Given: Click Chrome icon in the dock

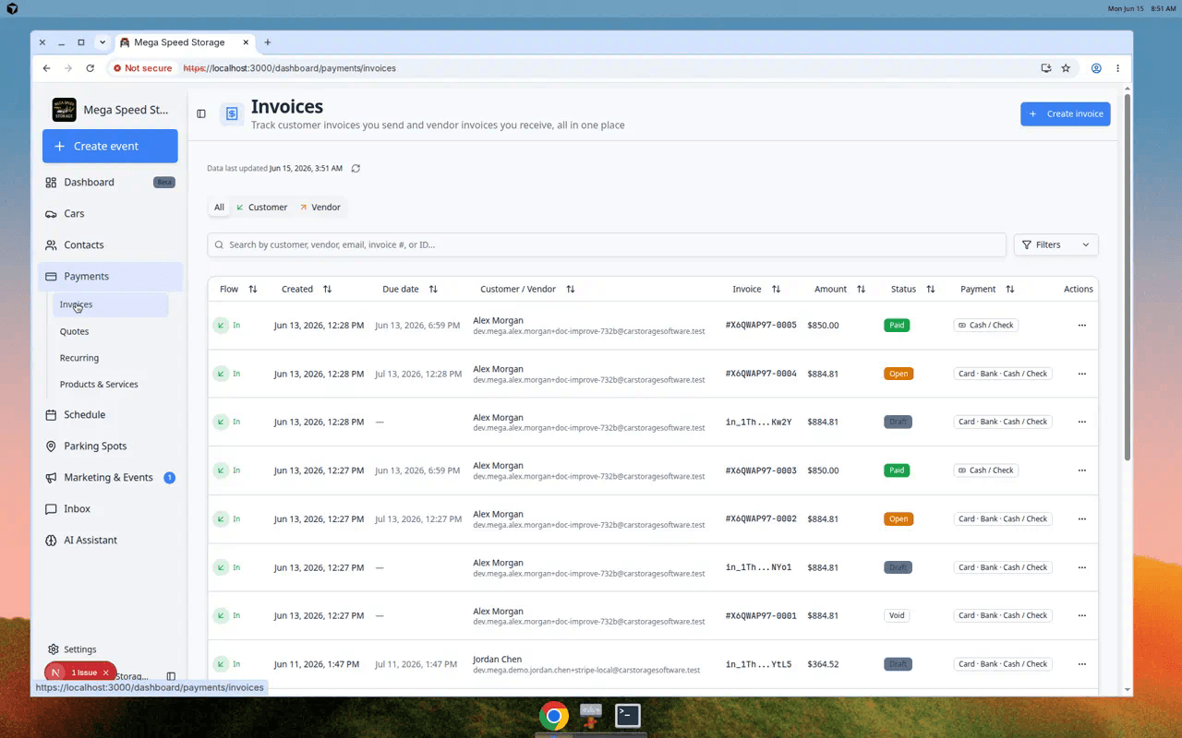Looking at the screenshot, I should point(554,716).
